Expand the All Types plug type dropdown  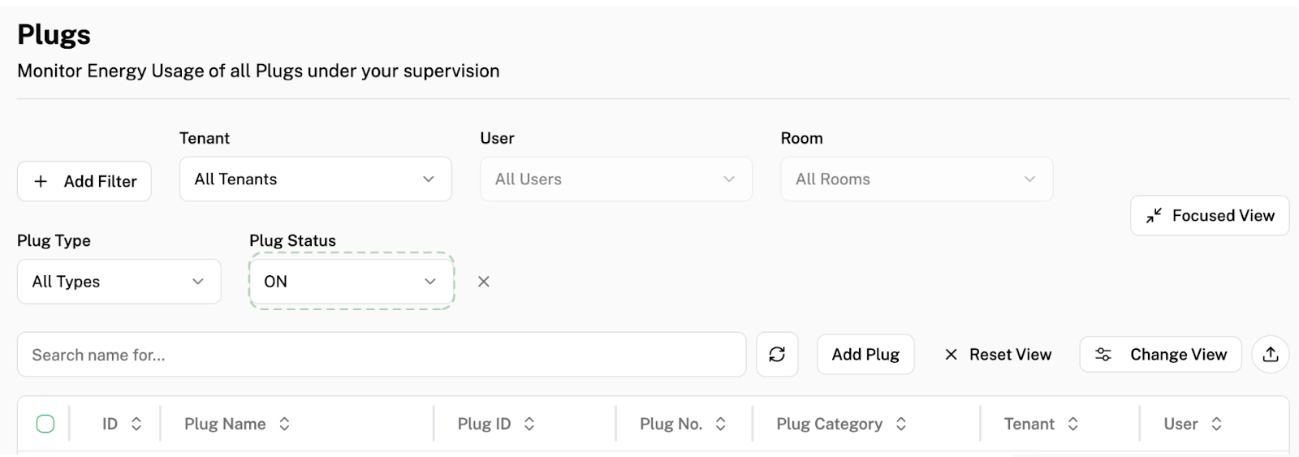coord(119,282)
